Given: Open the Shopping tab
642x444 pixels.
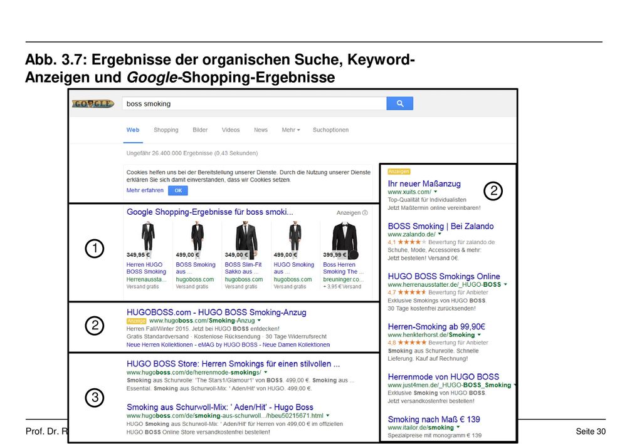Looking at the screenshot, I should pos(166,130).
